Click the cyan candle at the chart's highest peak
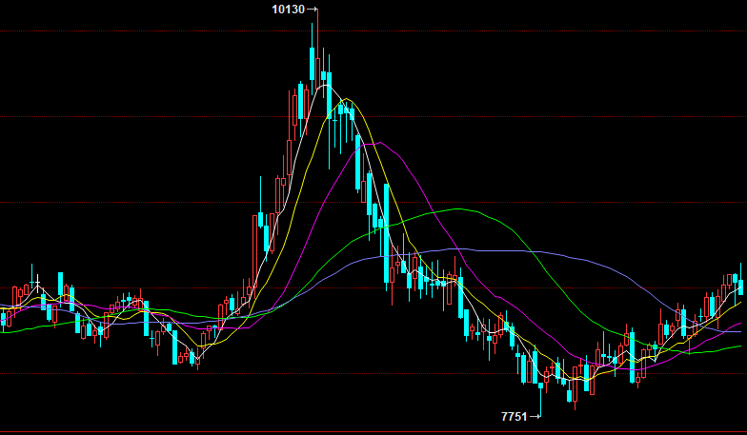The width and height of the screenshot is (747, 435). coord(313,64)
